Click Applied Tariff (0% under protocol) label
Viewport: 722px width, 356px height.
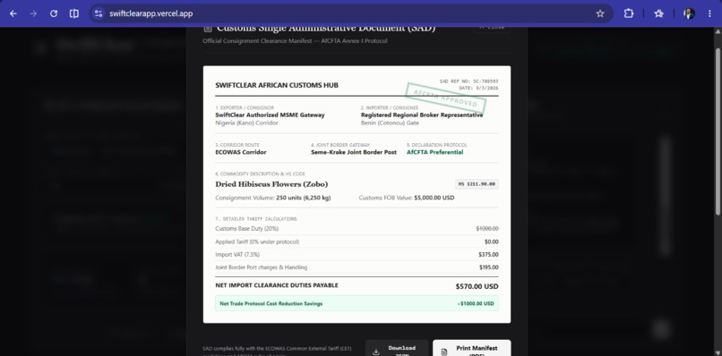click(x=257, y=242)
